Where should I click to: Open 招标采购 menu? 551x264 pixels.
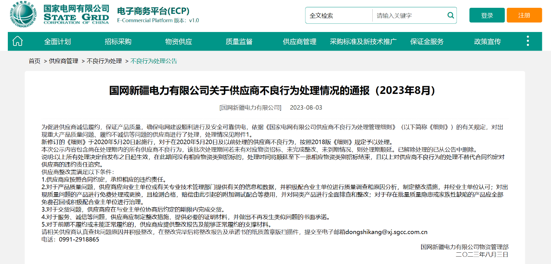(x=118, y=42)
